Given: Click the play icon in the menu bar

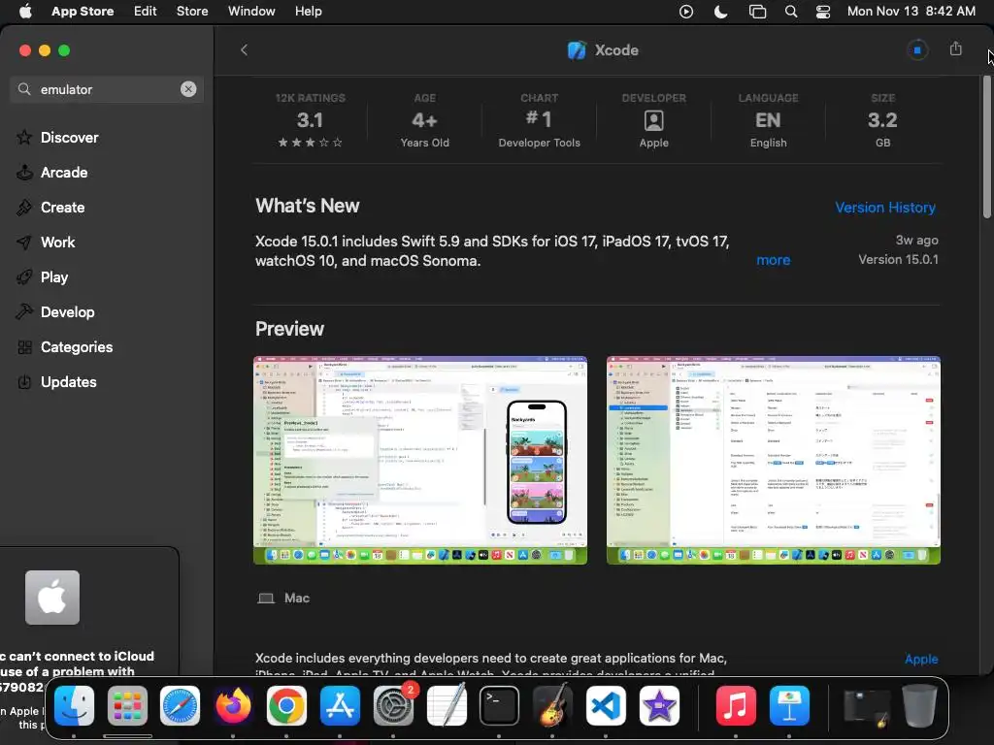Looking at the screenshot, I should coord(686,12).
